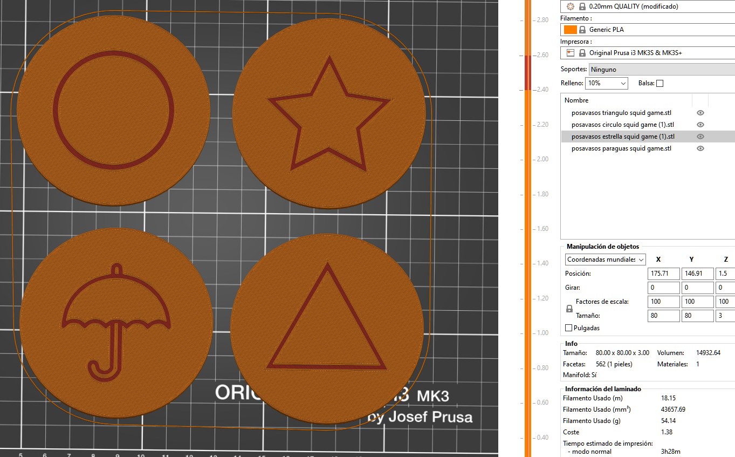The image size is (735, 457).
Task: Hide the paraguas squid game object
Action: (x=700, y=148)
